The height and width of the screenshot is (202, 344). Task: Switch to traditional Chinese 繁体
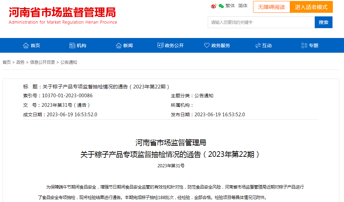coord(230,6)
